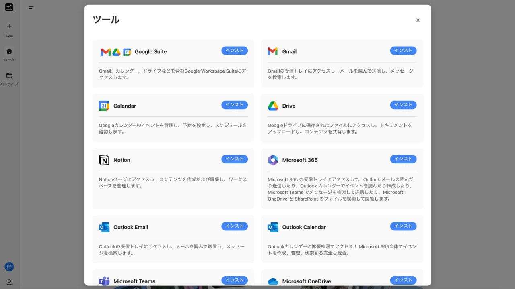Image resolution: width=515 pixels, height=289 pixels.
Task: Click the Microsoft Teams title text
Action: click(134, 281)
